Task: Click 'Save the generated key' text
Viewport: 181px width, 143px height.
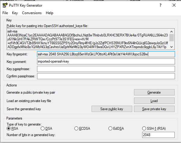Action: point(24,109)
